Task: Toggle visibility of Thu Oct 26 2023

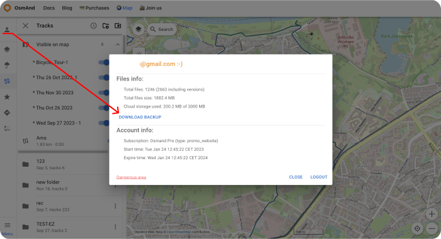Action: pyautogui.click(x=104, y=108)
